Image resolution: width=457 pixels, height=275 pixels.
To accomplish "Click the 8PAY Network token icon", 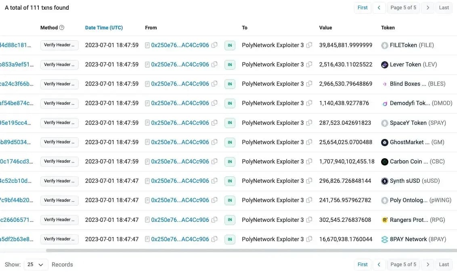I will [385, 239].
